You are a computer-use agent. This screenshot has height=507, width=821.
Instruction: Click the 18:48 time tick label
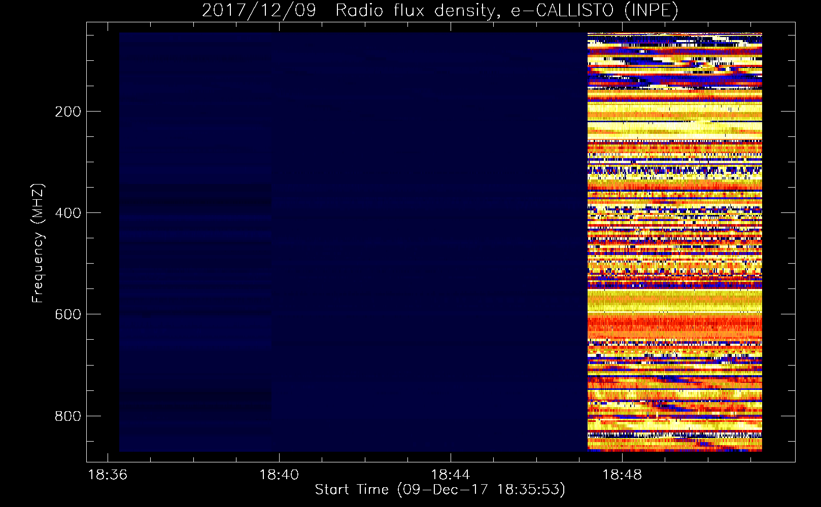point(622,475)
